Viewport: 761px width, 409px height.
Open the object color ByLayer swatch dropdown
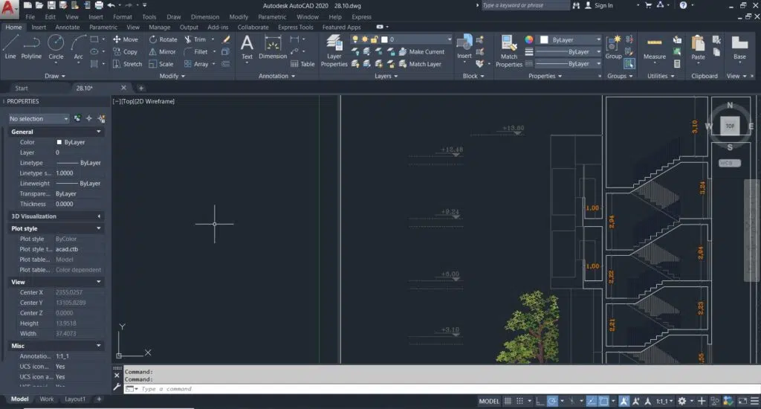pyautogui.click(x=569, y=39)
